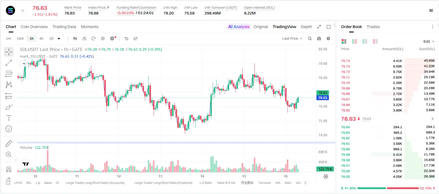The width and height of the screenshot is (439, 194).
Task: Switch to the Trades tab
Action: point(373,27)
